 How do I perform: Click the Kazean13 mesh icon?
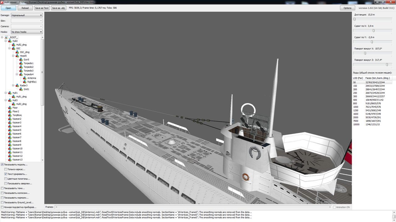10,160
